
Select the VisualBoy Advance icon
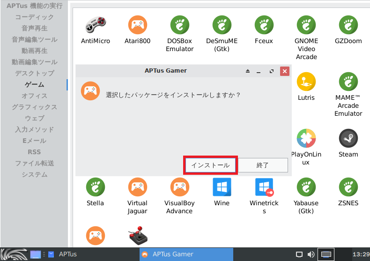point(179,187)
